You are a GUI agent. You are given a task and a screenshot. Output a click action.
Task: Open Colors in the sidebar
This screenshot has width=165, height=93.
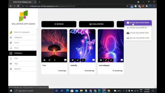pyautogui.click(x=22, y=43)
